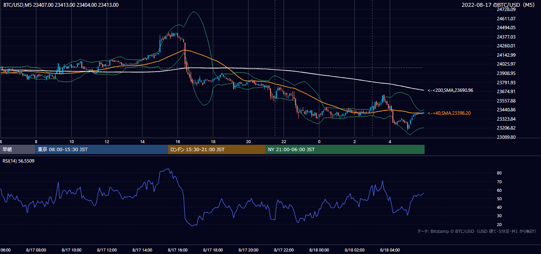Image resolution: width=541 pixels, height=254 pixels.
Task: Click the RSI axis level 50
Action: pos(500,199)
